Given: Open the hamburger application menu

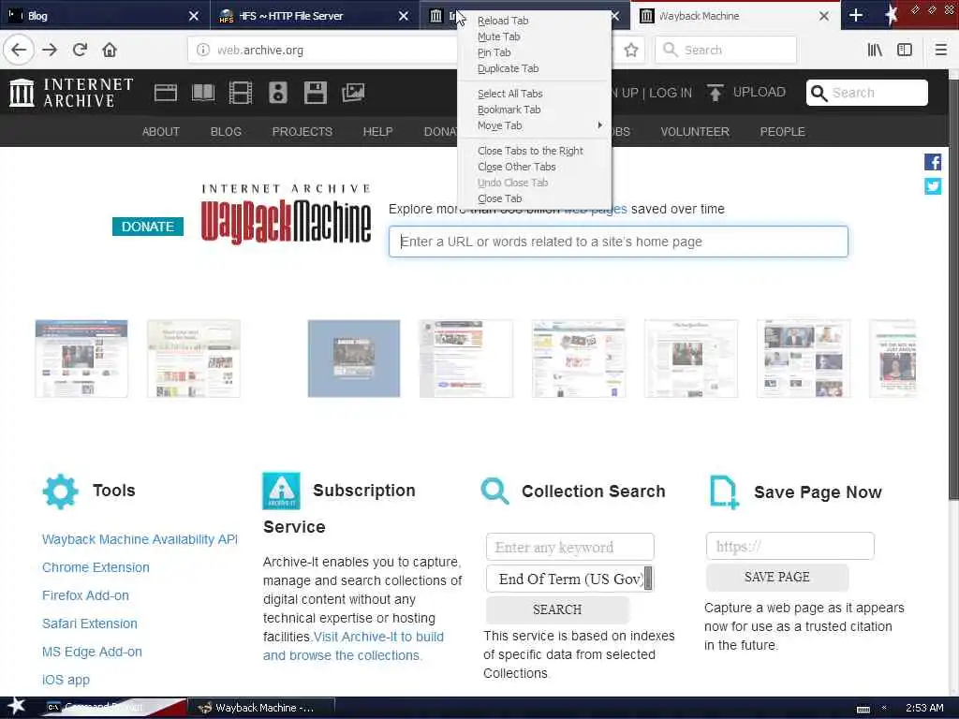Looking at the screenshot, I should coord(940,51).
